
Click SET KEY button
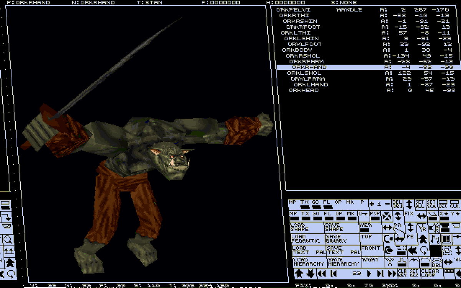414,273
